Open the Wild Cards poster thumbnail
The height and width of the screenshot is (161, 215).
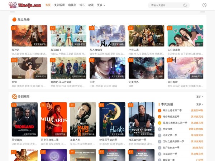click(x=54, y=119)
